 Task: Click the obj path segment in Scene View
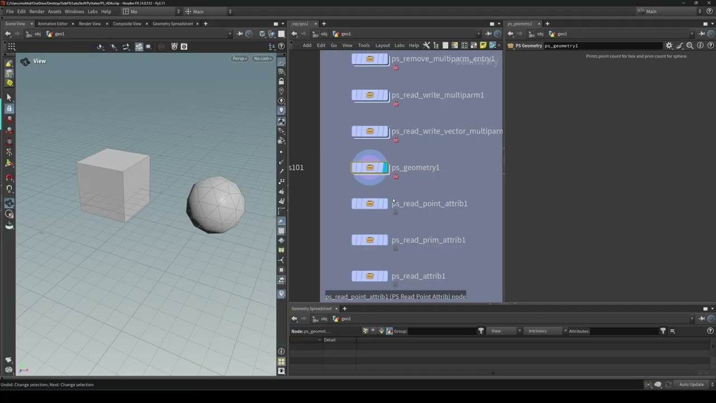(34, 34)
